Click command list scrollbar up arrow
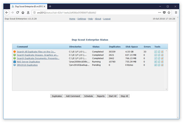This screenshot has width=183, height=123. pos(166,51)
